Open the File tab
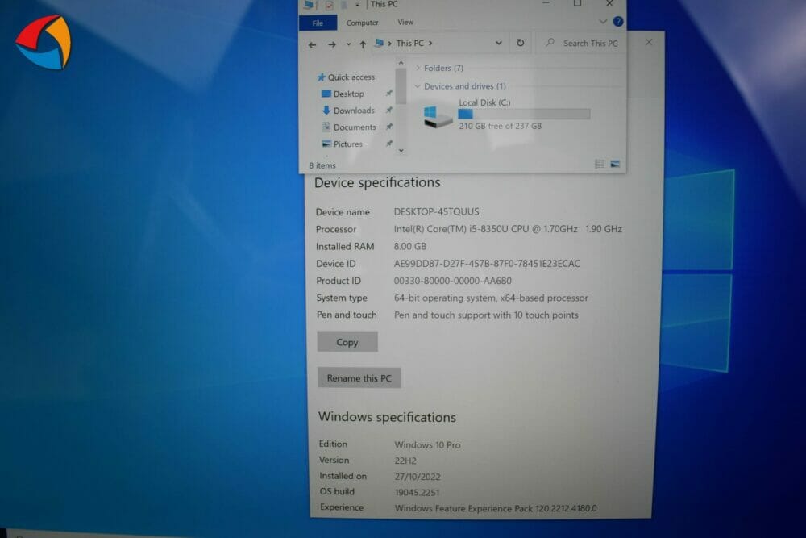 point(318,23)
